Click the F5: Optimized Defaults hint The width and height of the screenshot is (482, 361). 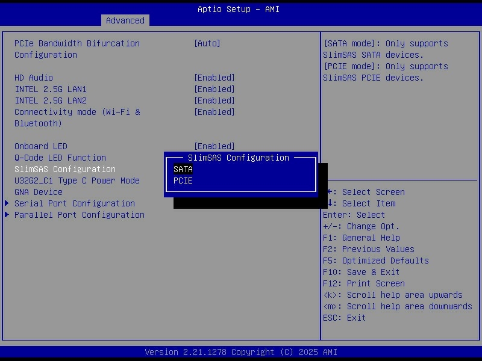(376, 261)
